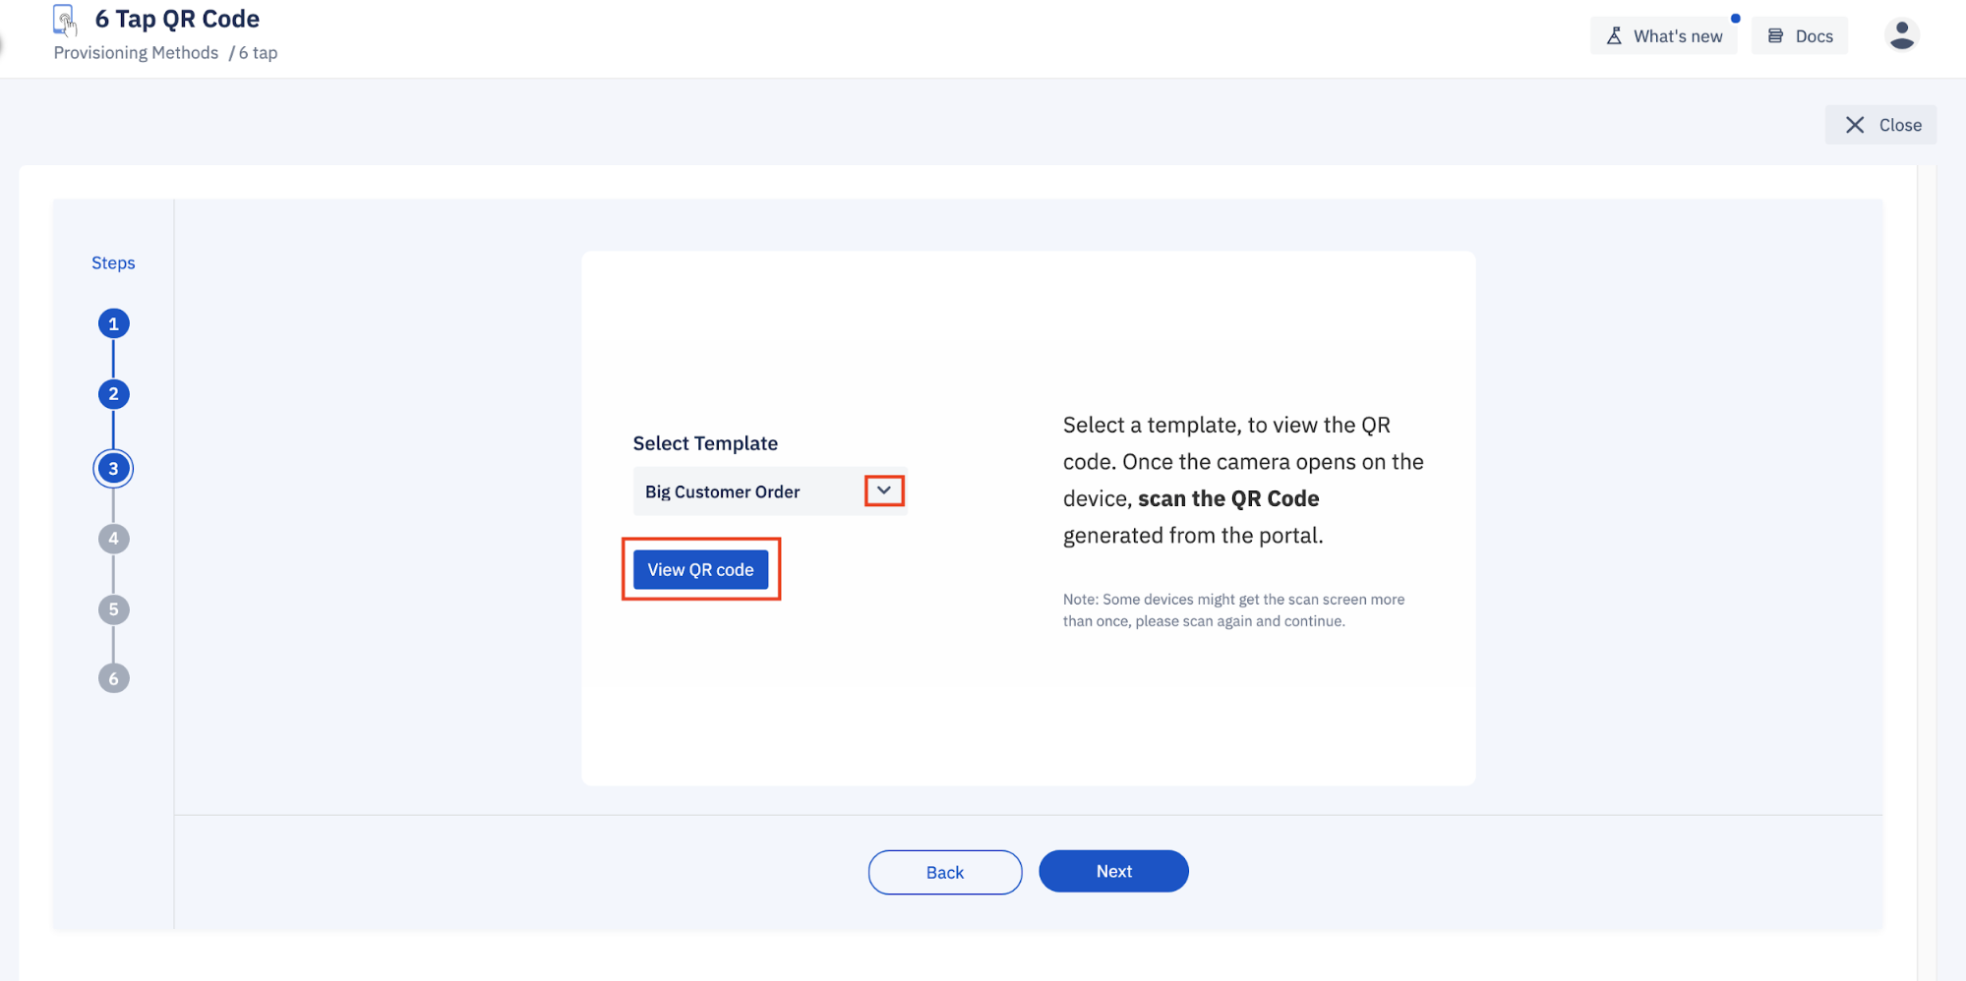
Task: Select step 2 in the Steps sidebar
Action: (x=113, y=393)
